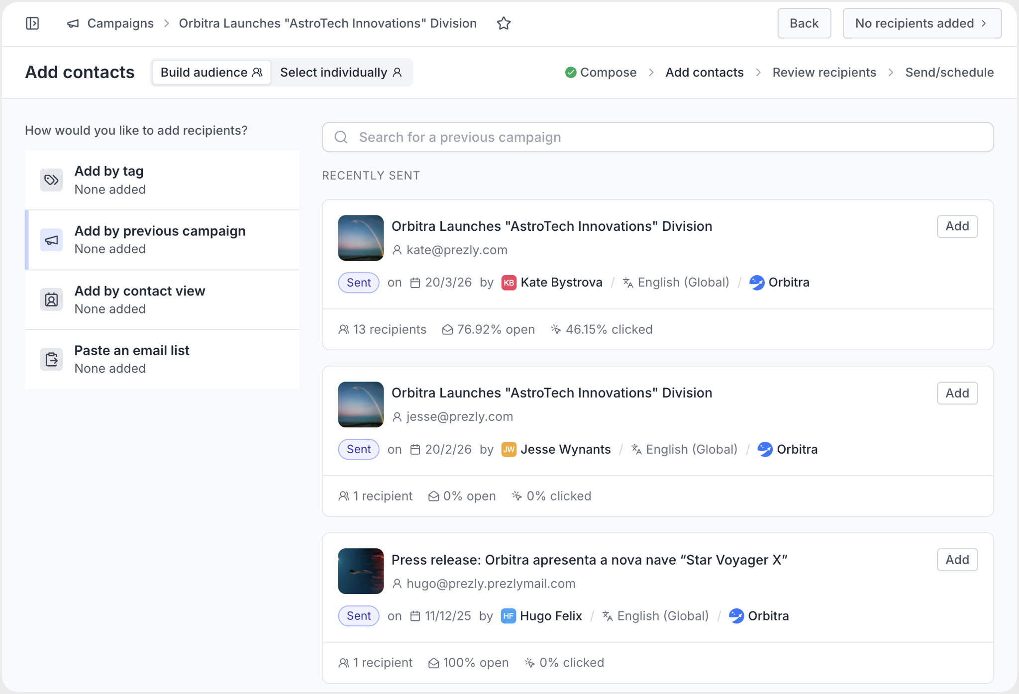Open thumbnail of Star Voyager X press release
Image resolution: width=1019 pixels, height=694 pixels.
click(x=361, y=571)
